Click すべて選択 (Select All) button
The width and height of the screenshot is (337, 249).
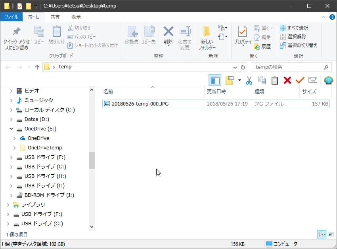click(294, 28)
